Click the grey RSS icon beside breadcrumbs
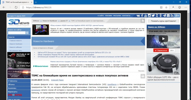This screenshot has width=191, height=100. tap(143, 21)
